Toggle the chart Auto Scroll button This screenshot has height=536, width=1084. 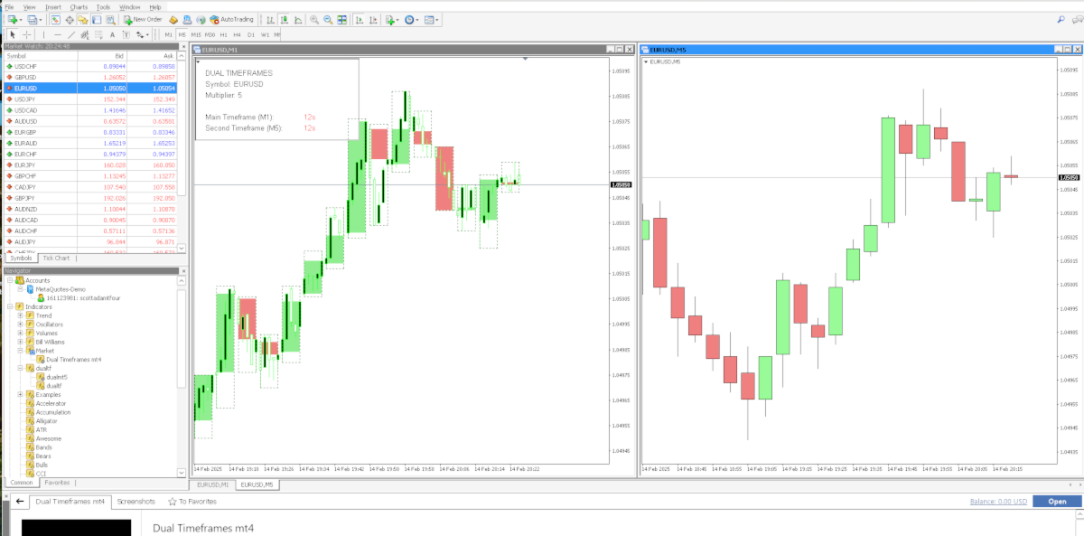[x=360, y=19]
